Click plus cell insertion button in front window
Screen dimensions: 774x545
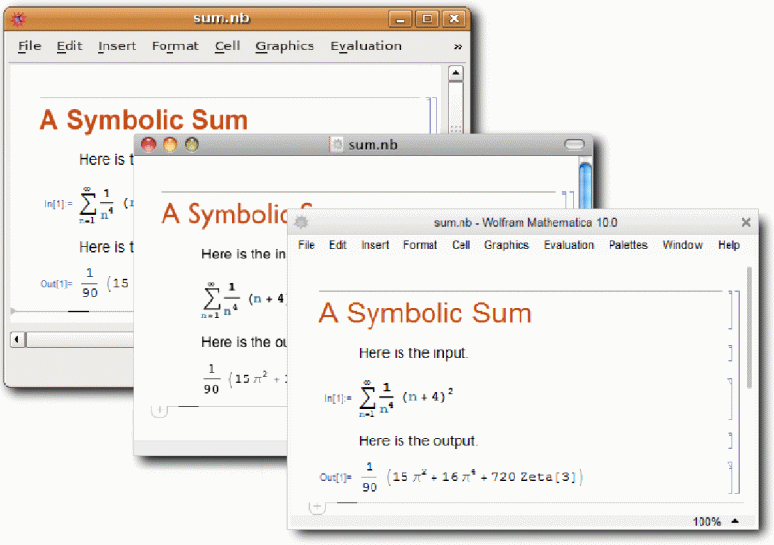click(x=317, y=507)
